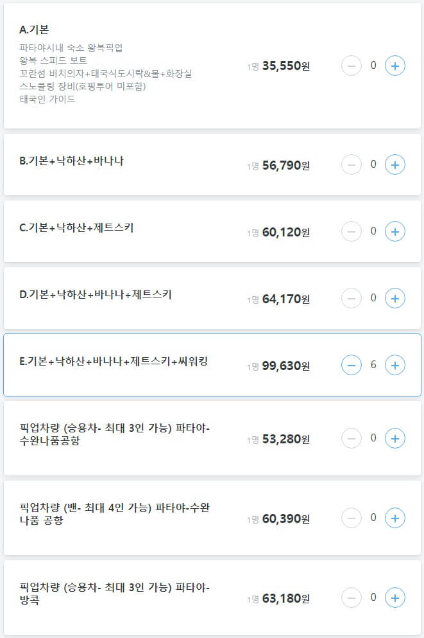The height and width of the screenshot is (638, 424).
Task: Click plus for 파타야-수완나품공항 car pickup
Action: [396, 438]
